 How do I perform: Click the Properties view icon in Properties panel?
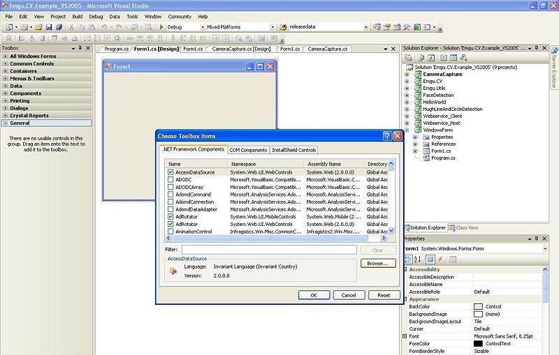click(x=430, y=259)
